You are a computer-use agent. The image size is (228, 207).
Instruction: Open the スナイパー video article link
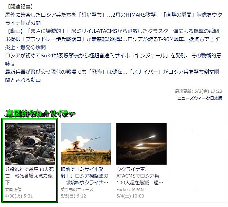pyautogui.click(x=112, y=76)
